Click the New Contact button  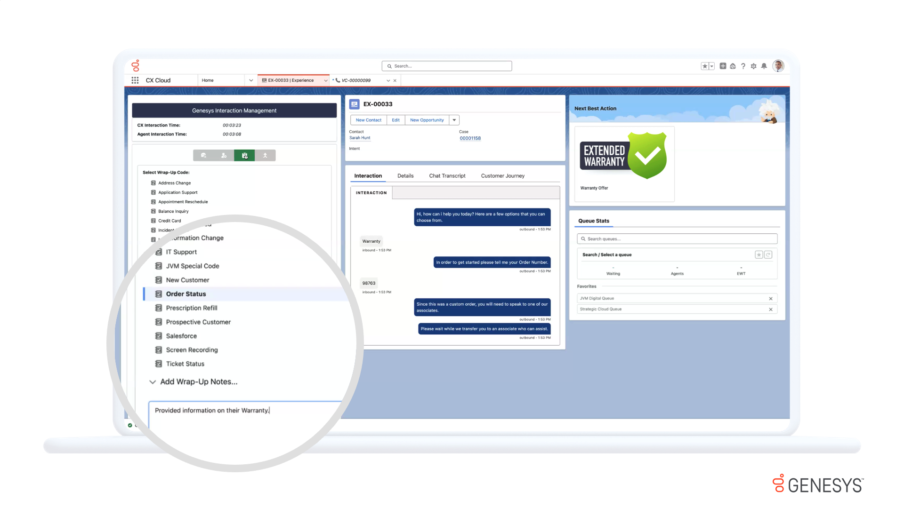(x=368, y=120)
